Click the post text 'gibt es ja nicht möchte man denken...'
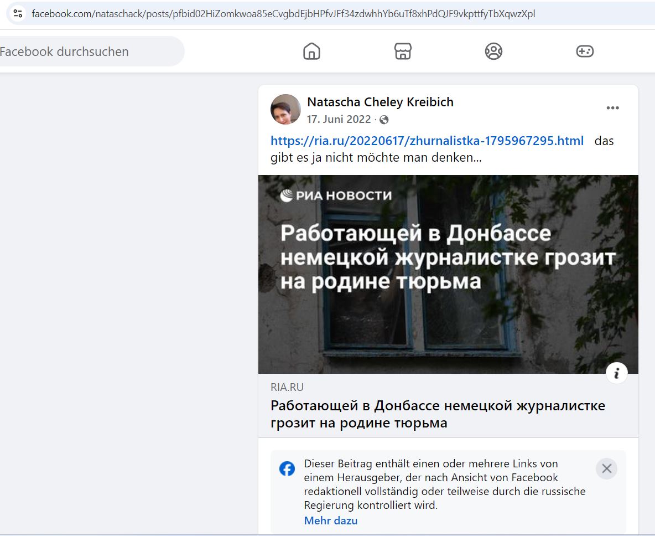The width and height of the screenshot is (655, 536). (376, 158)
